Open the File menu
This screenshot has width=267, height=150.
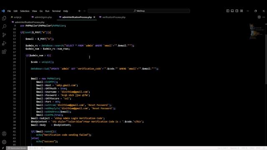click(x=9, y=11)
